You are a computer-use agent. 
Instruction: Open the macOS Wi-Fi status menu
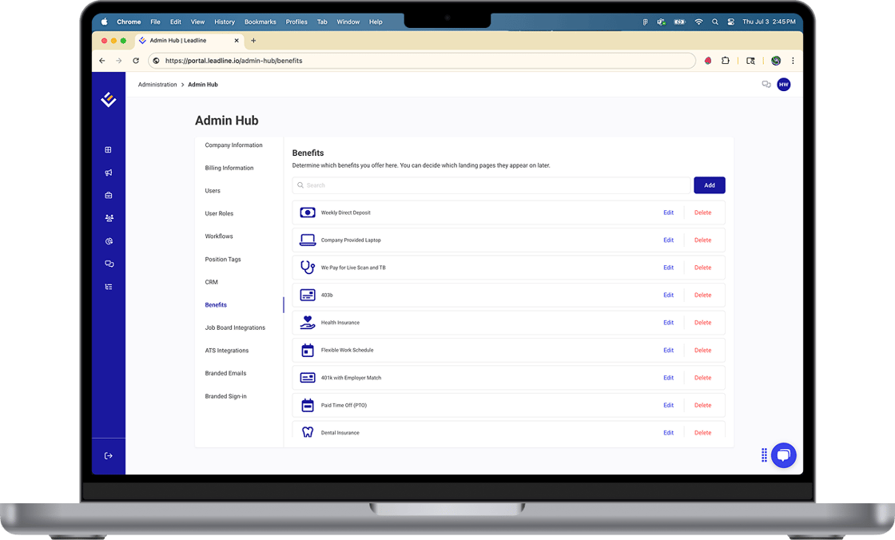698,22
